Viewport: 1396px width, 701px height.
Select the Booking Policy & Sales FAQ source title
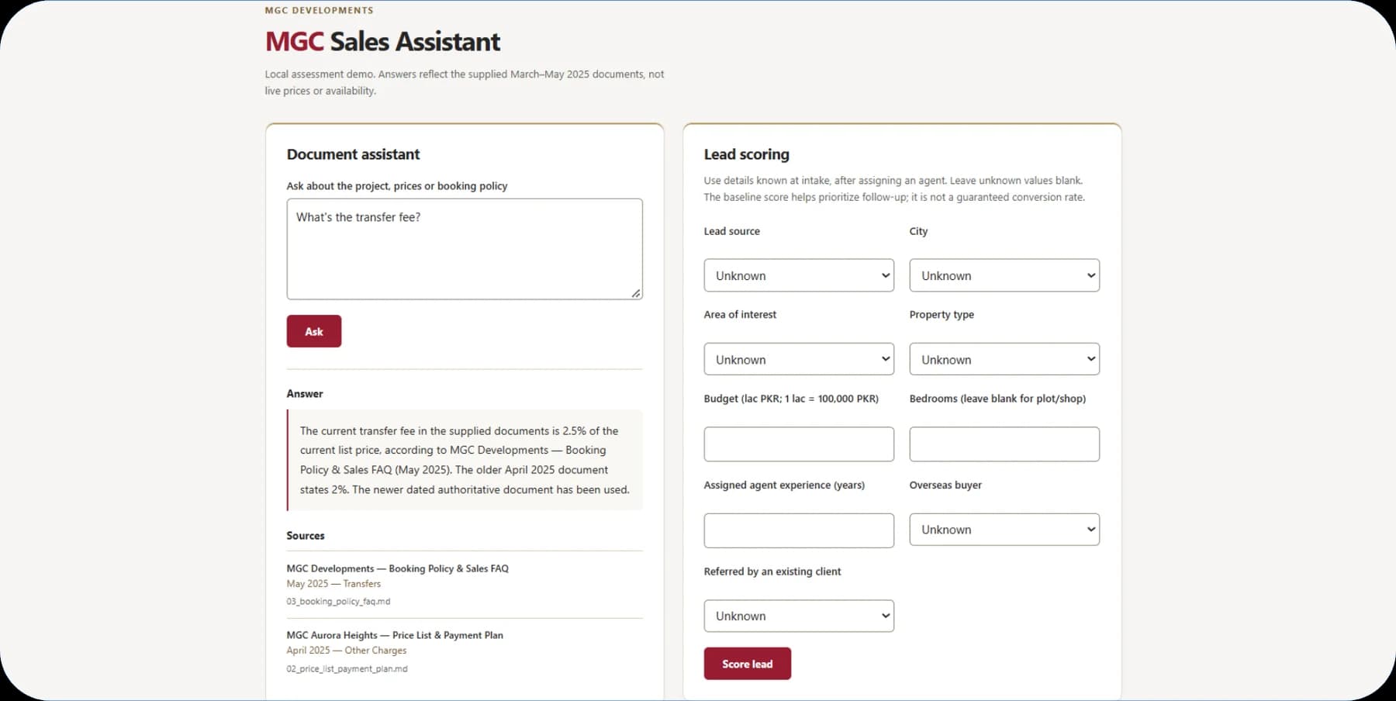(x=397, y=568)
